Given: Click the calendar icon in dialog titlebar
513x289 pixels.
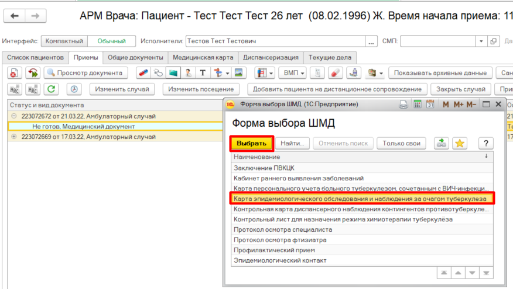Looking at the screenshot, I should 430,105.
